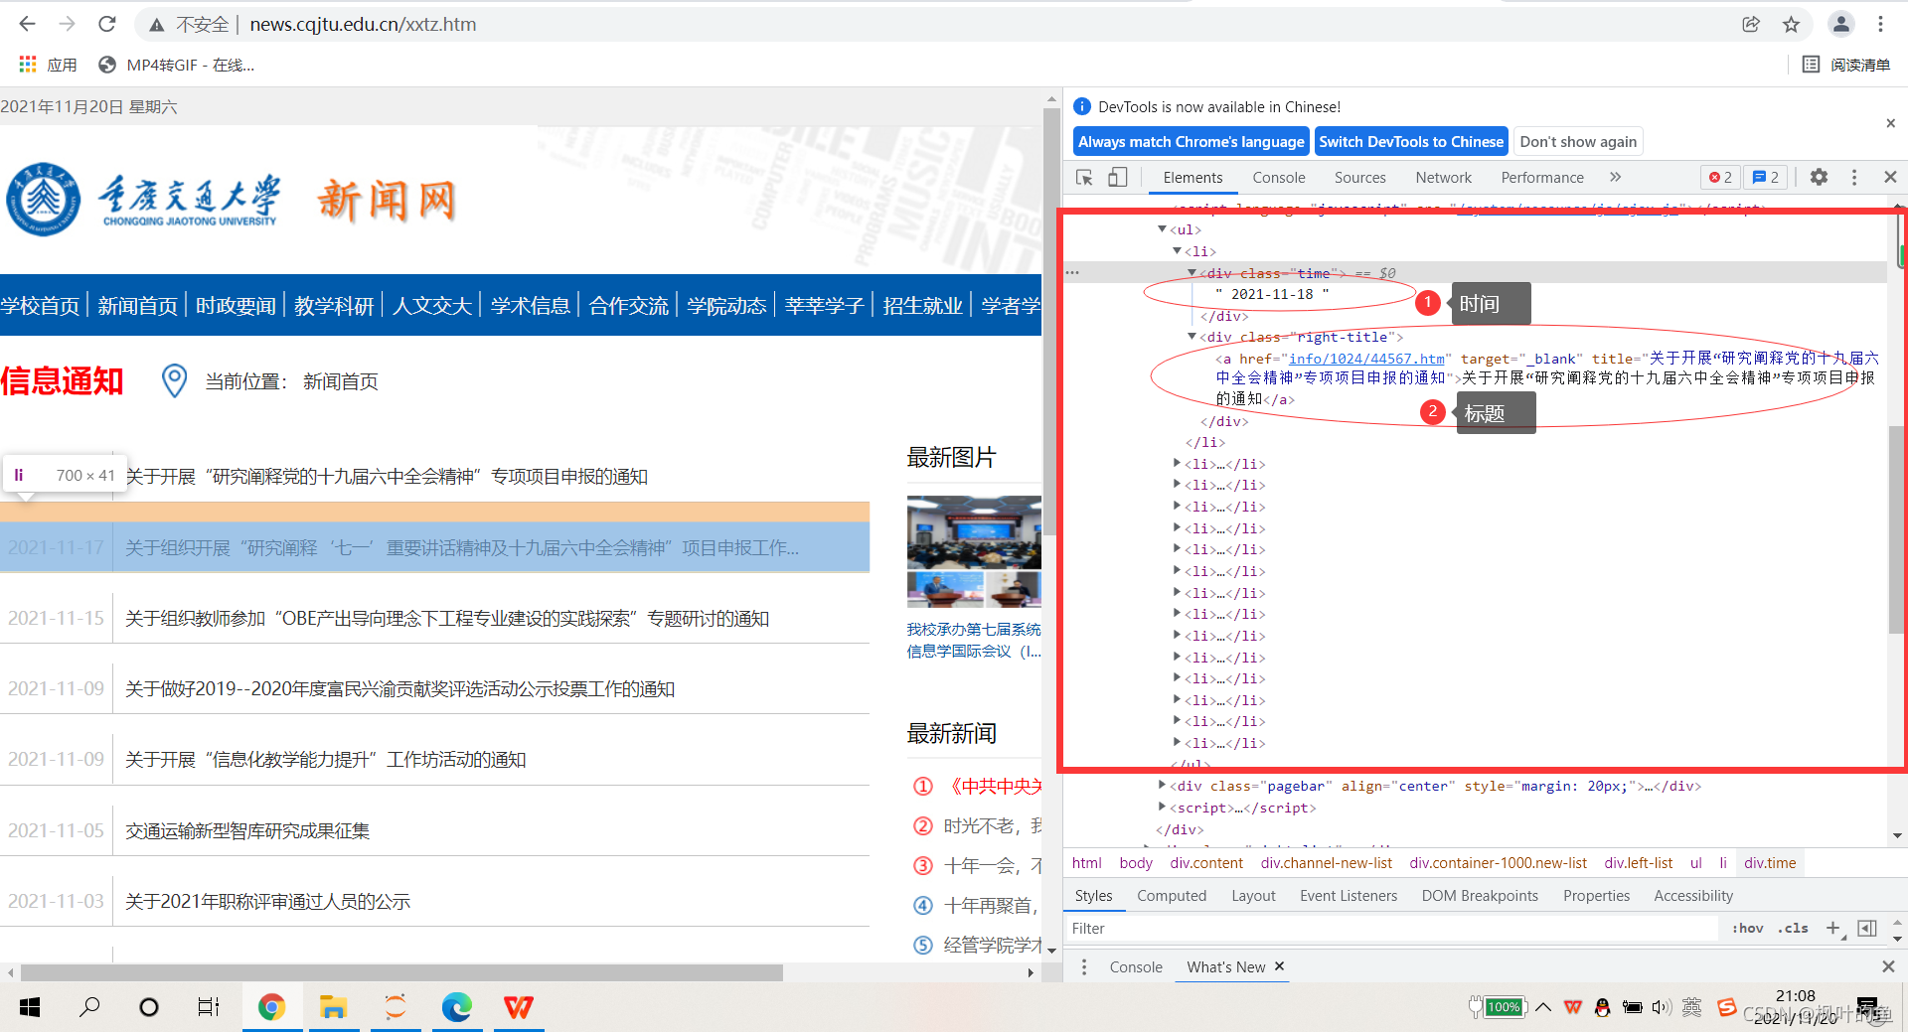Click Always match Chrome's language button

1191,141
